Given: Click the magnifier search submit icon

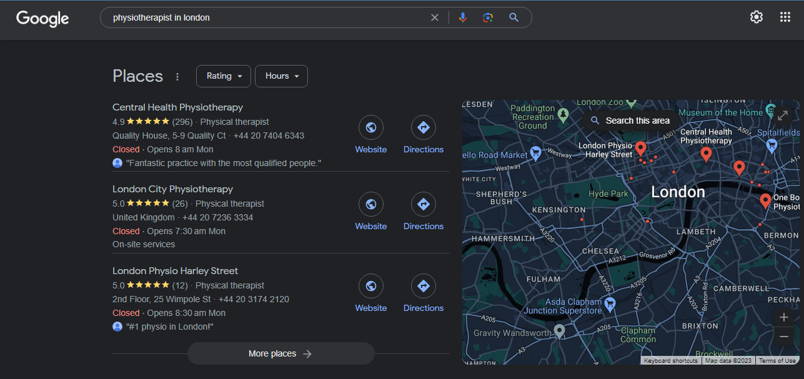Looking at the screenshot, I should [514, 17].
